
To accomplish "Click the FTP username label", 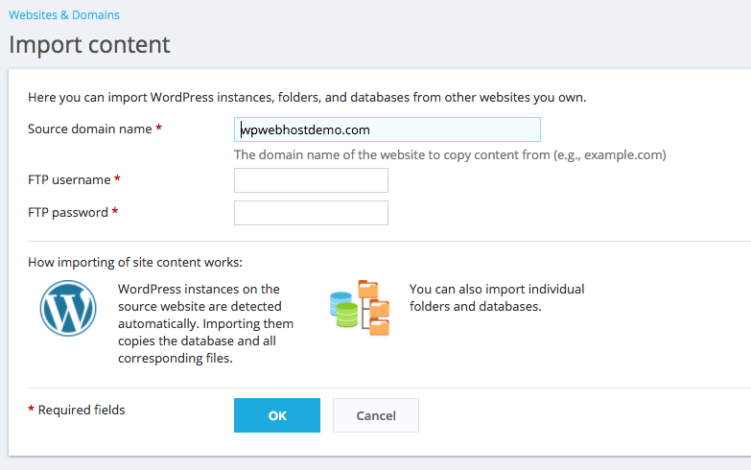I will click(x=69, y=179).
